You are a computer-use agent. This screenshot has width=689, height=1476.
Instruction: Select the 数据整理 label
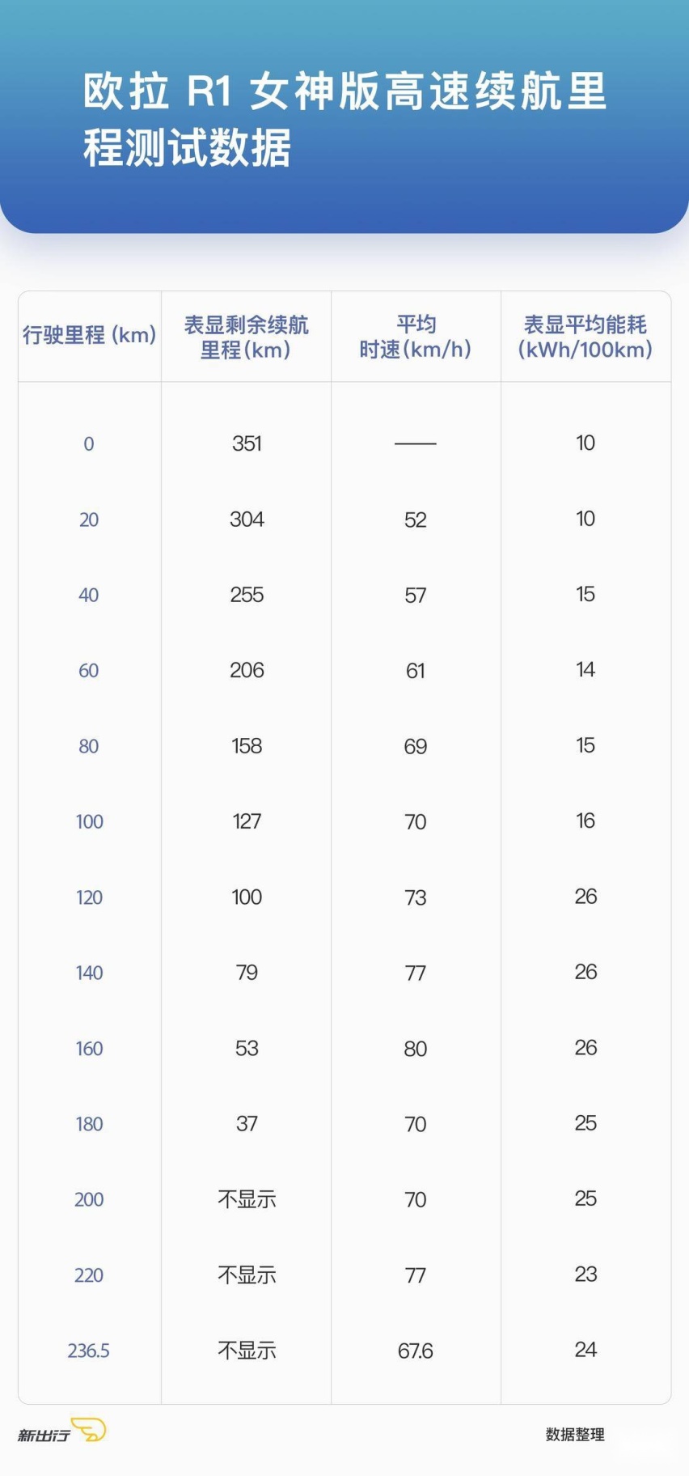tap(575, 1435)
